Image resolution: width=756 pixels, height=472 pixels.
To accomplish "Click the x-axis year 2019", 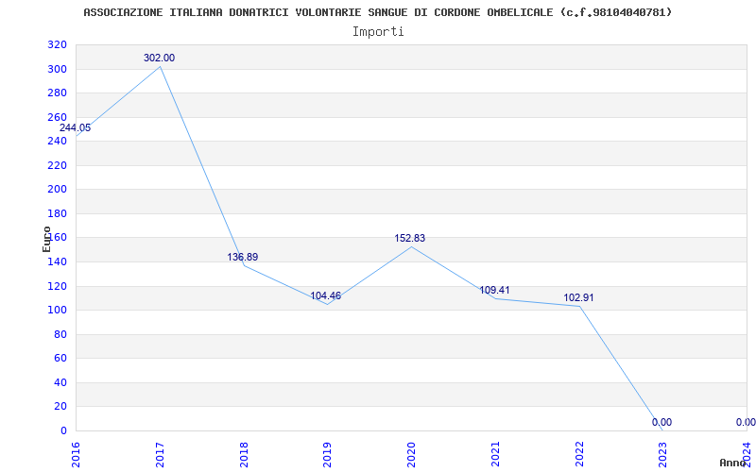I will [x=327, y=455].
